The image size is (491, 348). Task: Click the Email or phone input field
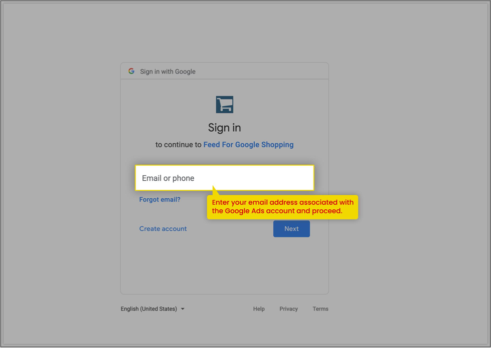coord(225,178)
